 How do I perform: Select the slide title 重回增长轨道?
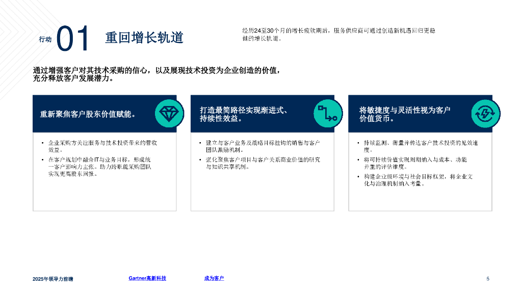point(144,38)
